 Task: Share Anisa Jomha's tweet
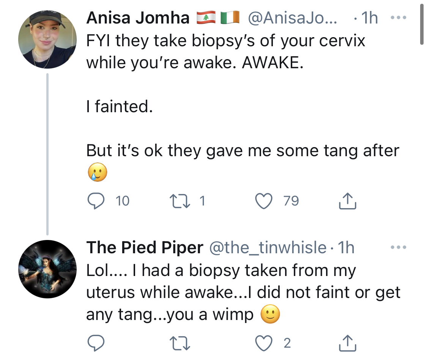(x=347, y=201)
